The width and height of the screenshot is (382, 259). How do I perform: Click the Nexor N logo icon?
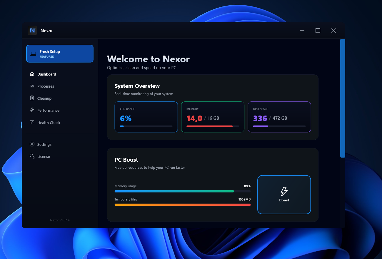(32, 31)
